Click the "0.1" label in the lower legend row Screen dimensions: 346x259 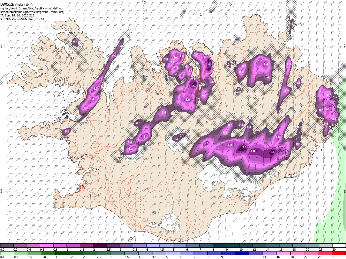tap(2, 257)
